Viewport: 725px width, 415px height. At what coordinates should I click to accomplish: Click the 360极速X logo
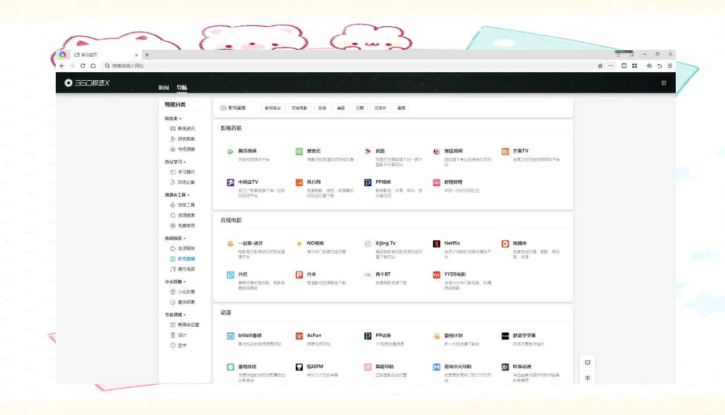point(87,83)
